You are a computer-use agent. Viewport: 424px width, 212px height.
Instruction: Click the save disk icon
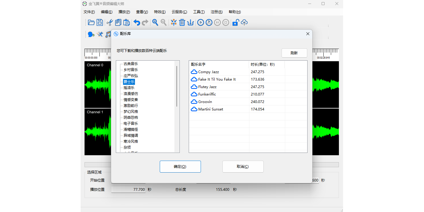[x=100, y=22]
